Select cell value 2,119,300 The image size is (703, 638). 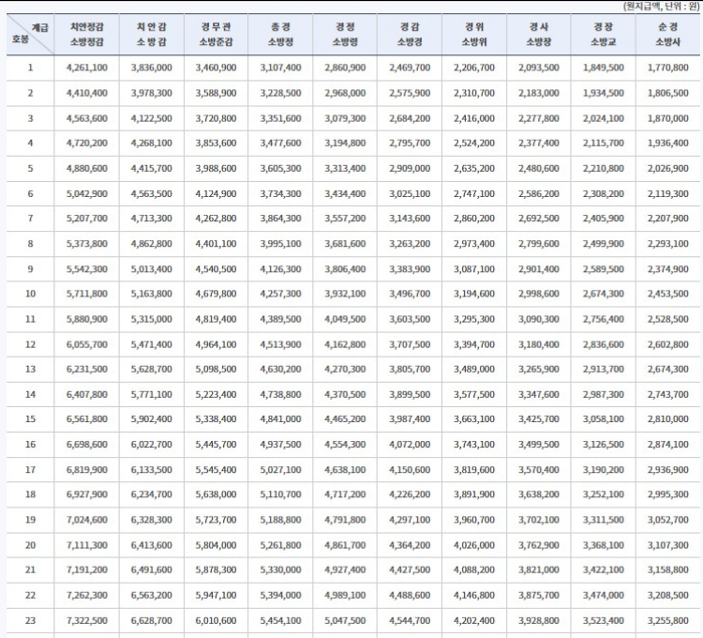668,194
